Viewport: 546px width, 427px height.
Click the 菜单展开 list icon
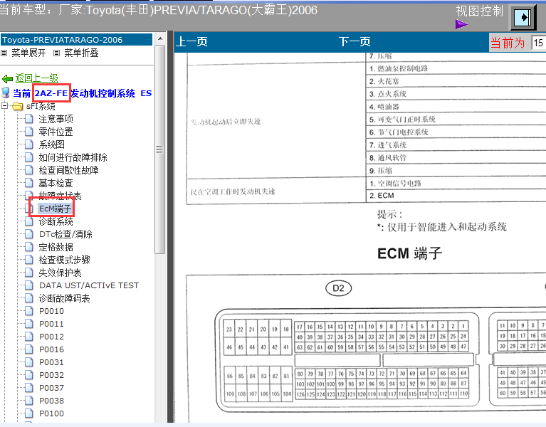(x=4, y=53)
